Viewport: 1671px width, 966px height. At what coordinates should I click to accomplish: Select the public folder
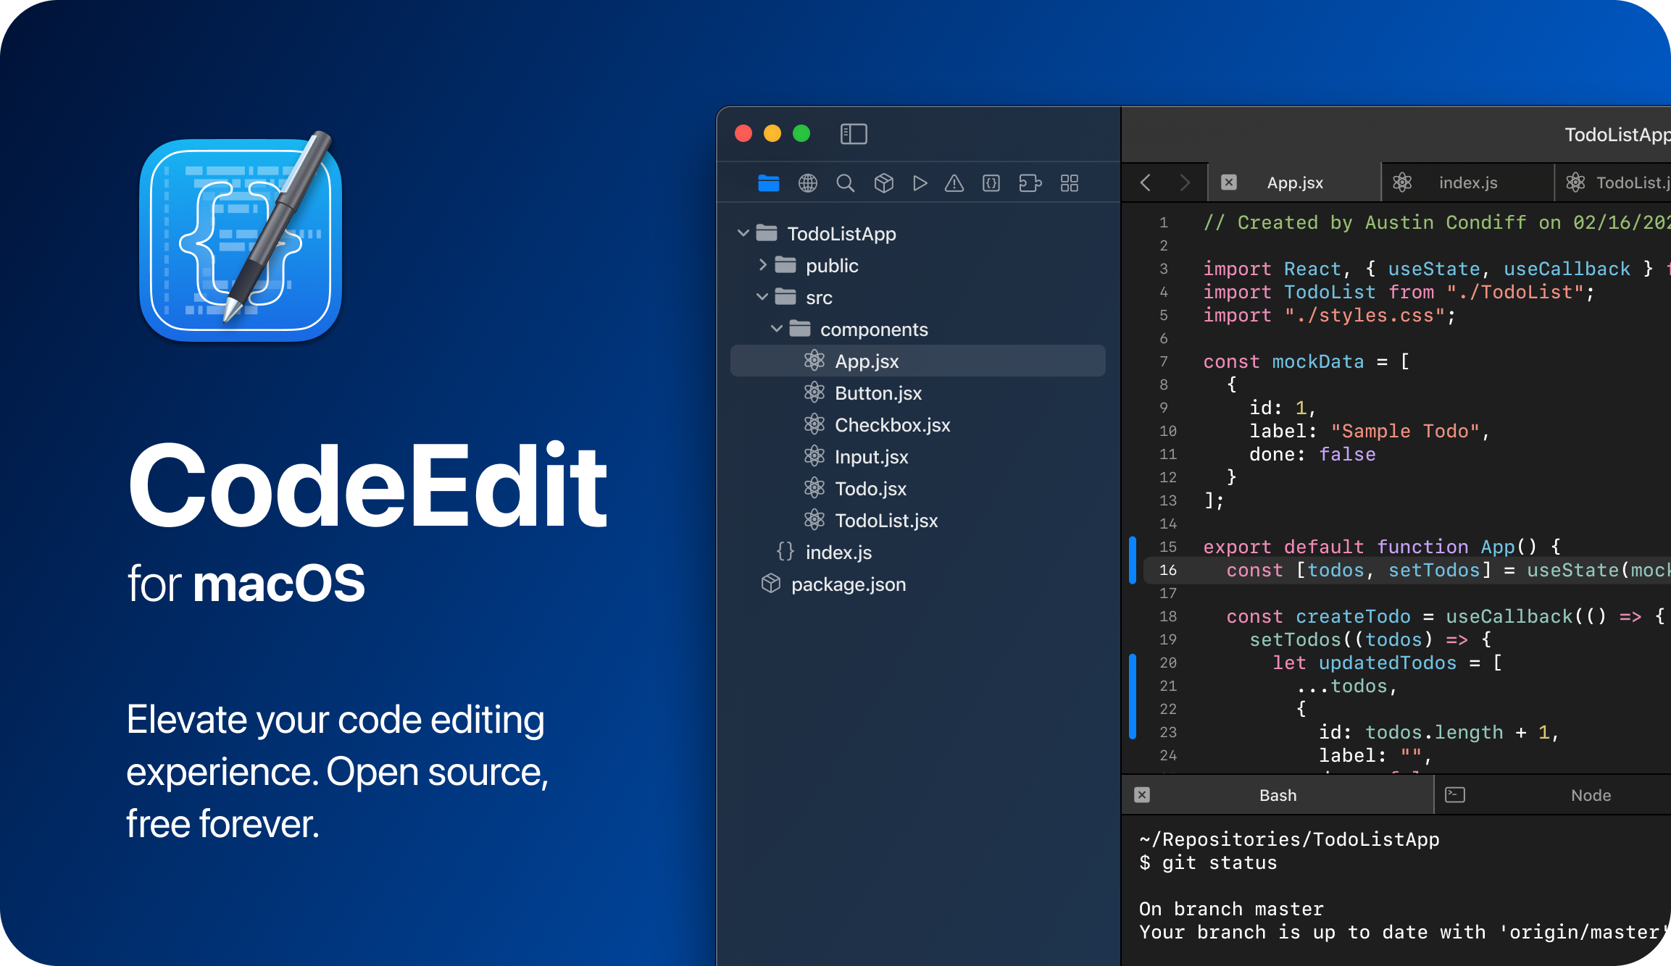(x=918, y=265)
